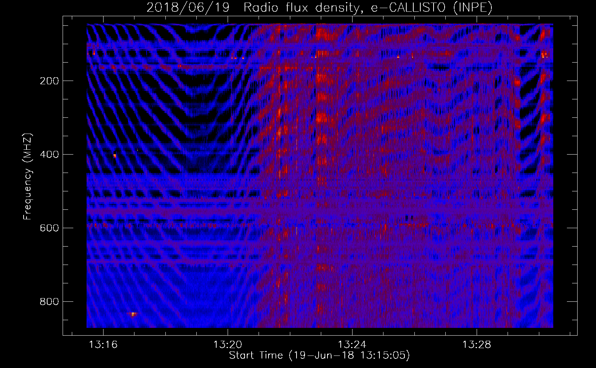Click the 800 frequency tick label
This screenshot has height=368, width=596.
coord(49,302)
